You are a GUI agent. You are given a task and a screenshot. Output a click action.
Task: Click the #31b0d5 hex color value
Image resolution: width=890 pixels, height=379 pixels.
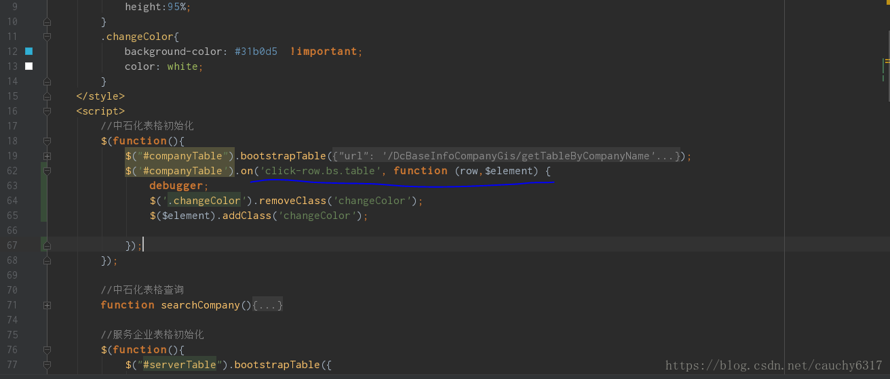(x=256, y=52)
